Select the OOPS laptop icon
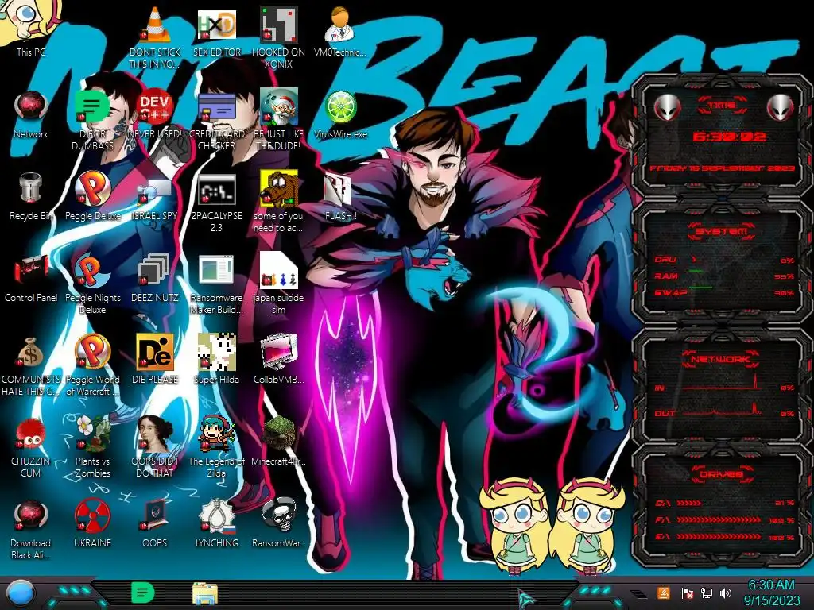814x610 pixels. pyautogui.click(x=155, y=515)
